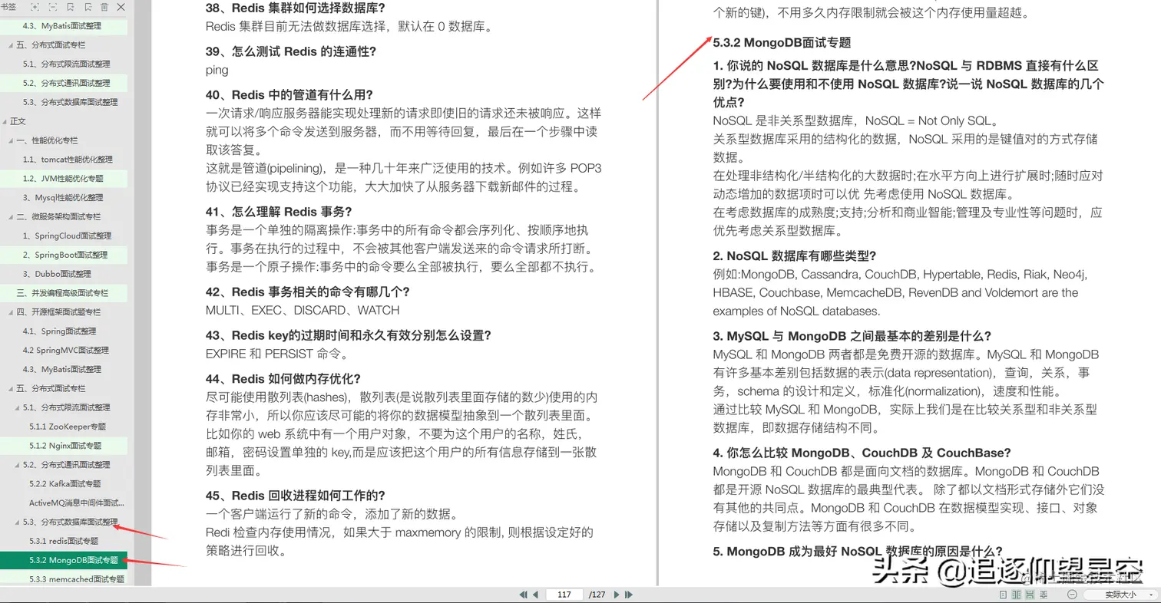Select the continuous scrolling view icon
This screenshot has height=603, width=1161.
1030,593
